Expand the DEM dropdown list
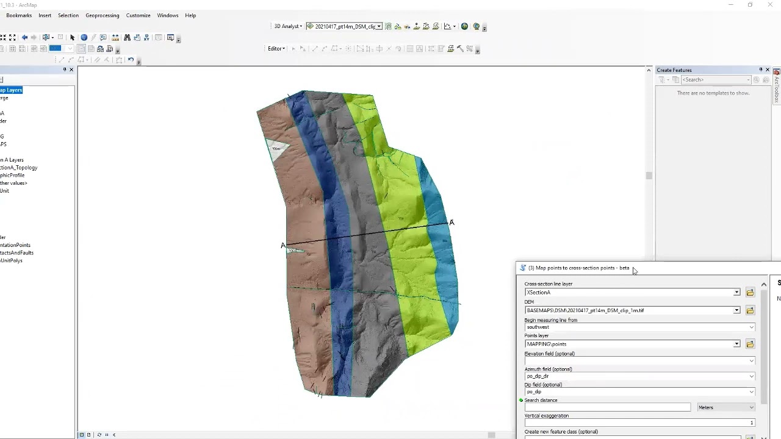Screen dimensions: 781x439 click(x=736, y=310)
